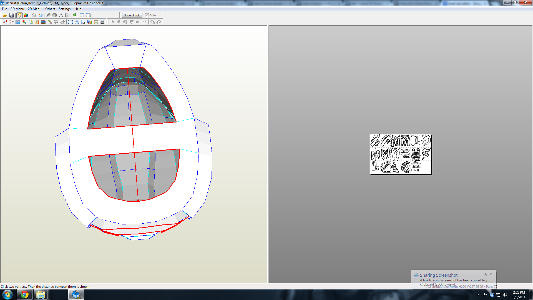
Task: Toggle the Auto checkbox
Action: (x=147, y=15)
